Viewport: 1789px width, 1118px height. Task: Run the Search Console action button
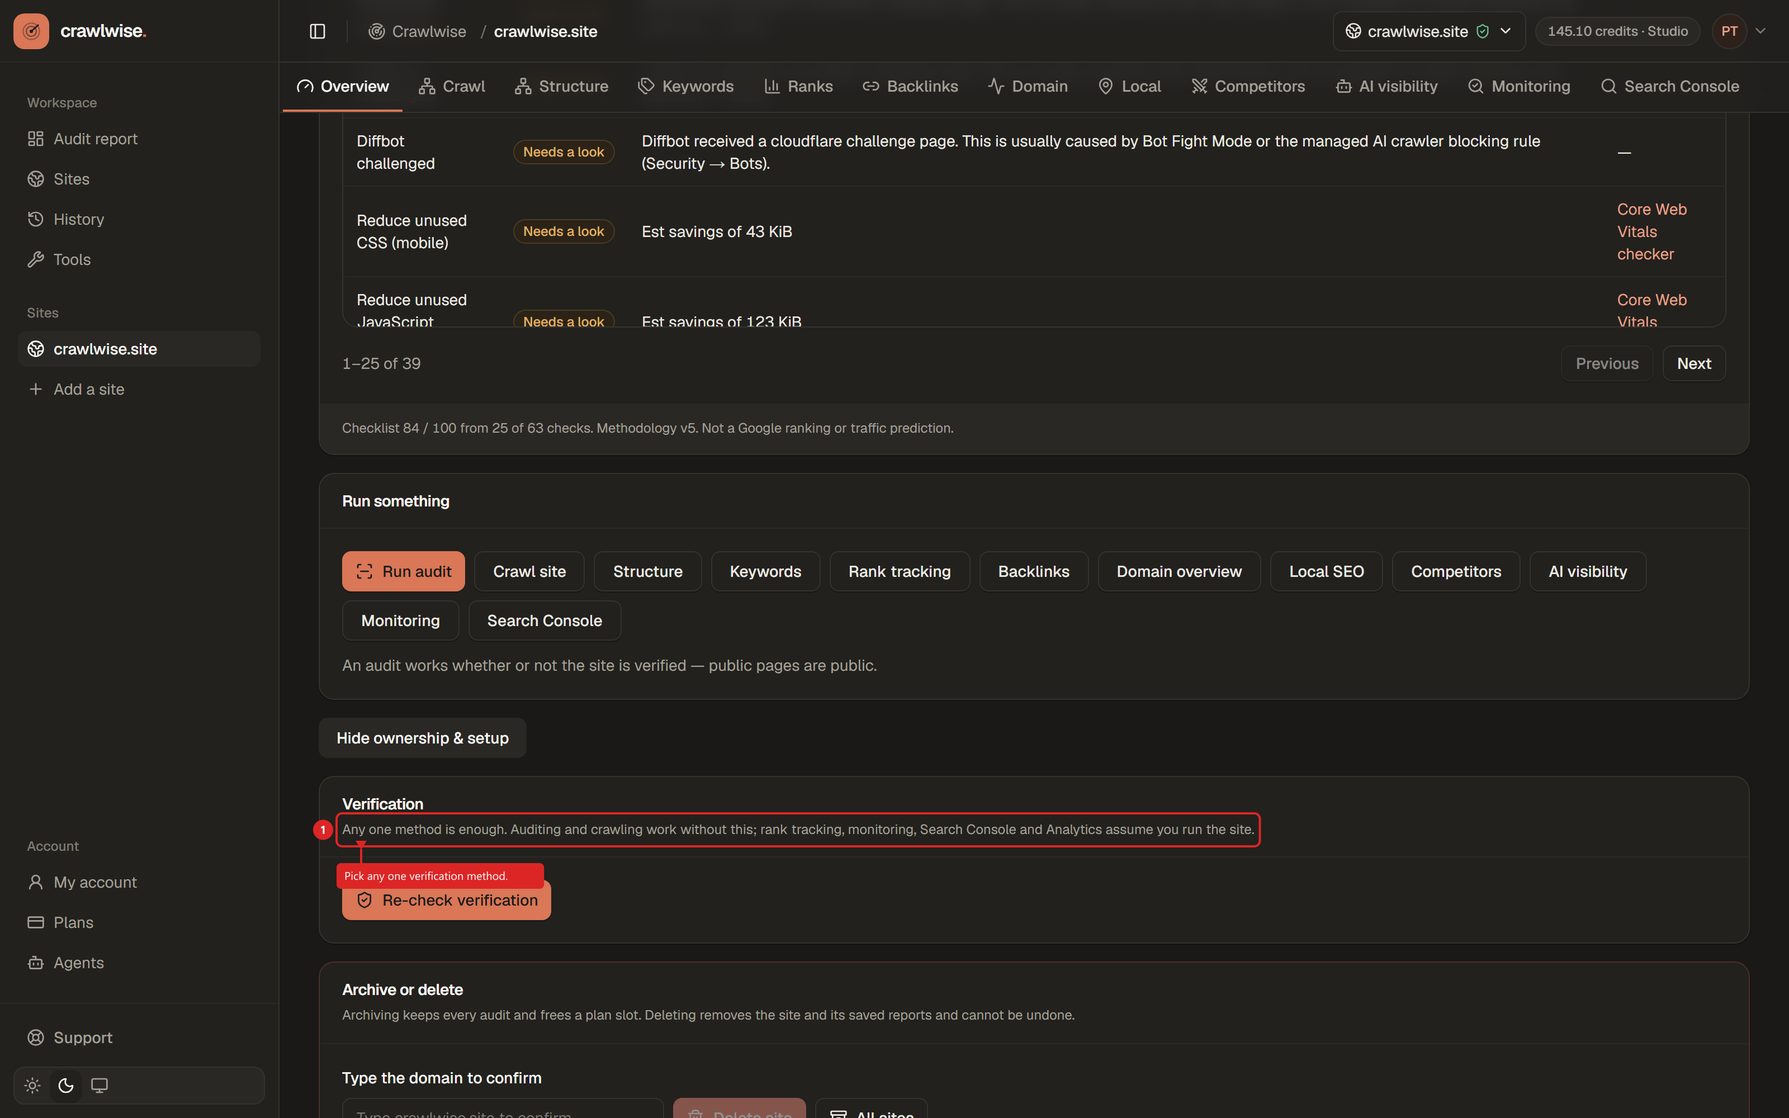(544, 620)
